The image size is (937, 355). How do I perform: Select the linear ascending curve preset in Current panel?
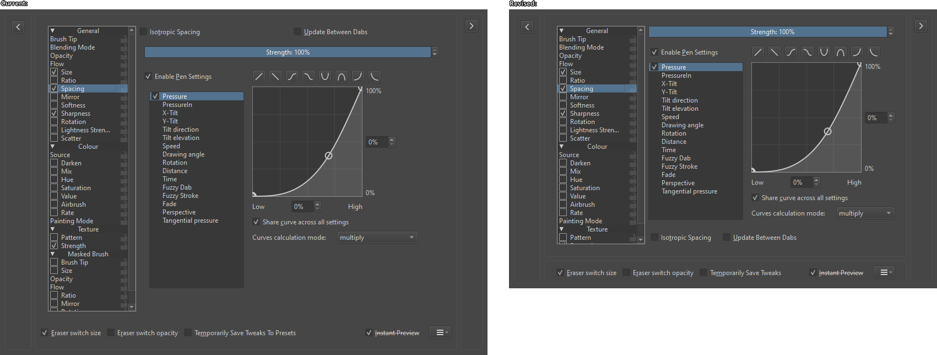click(259, 77)
